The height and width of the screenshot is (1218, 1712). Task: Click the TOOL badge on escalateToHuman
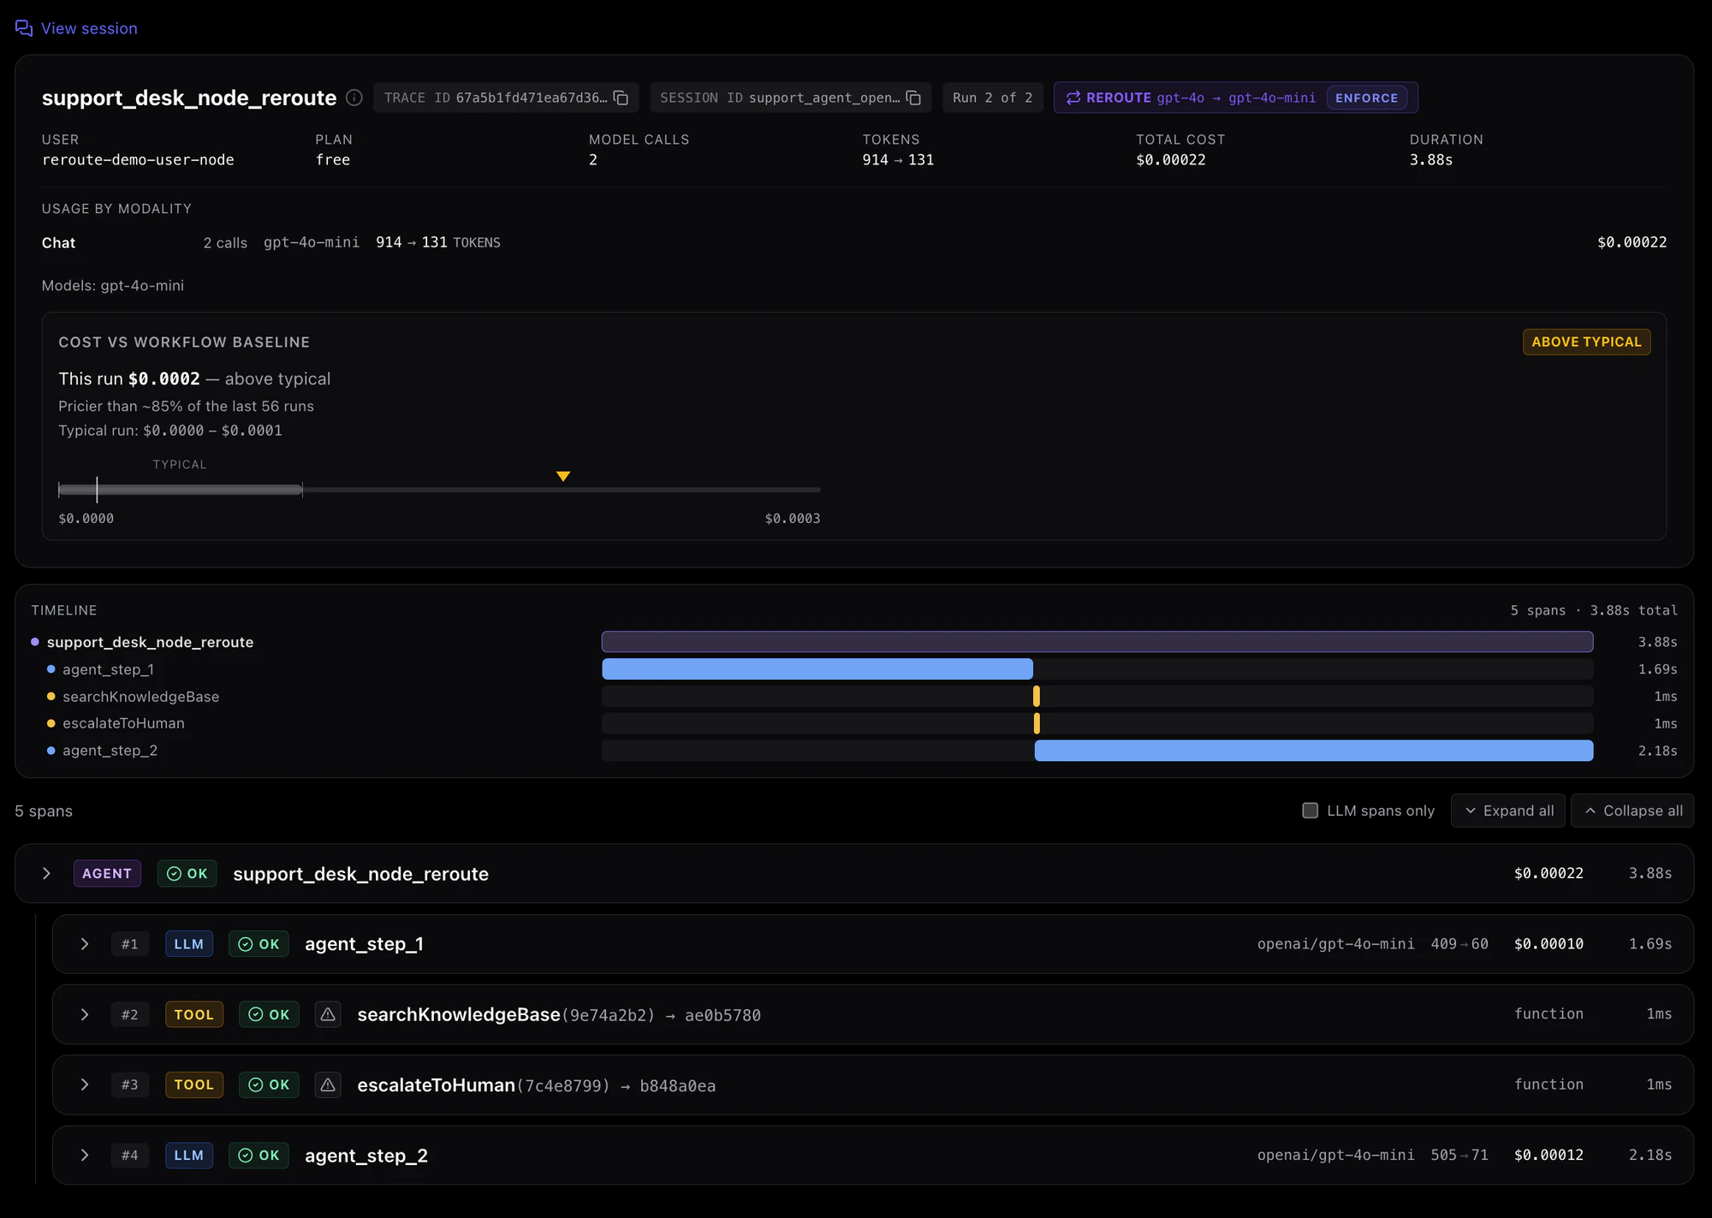pos(194,1084)
